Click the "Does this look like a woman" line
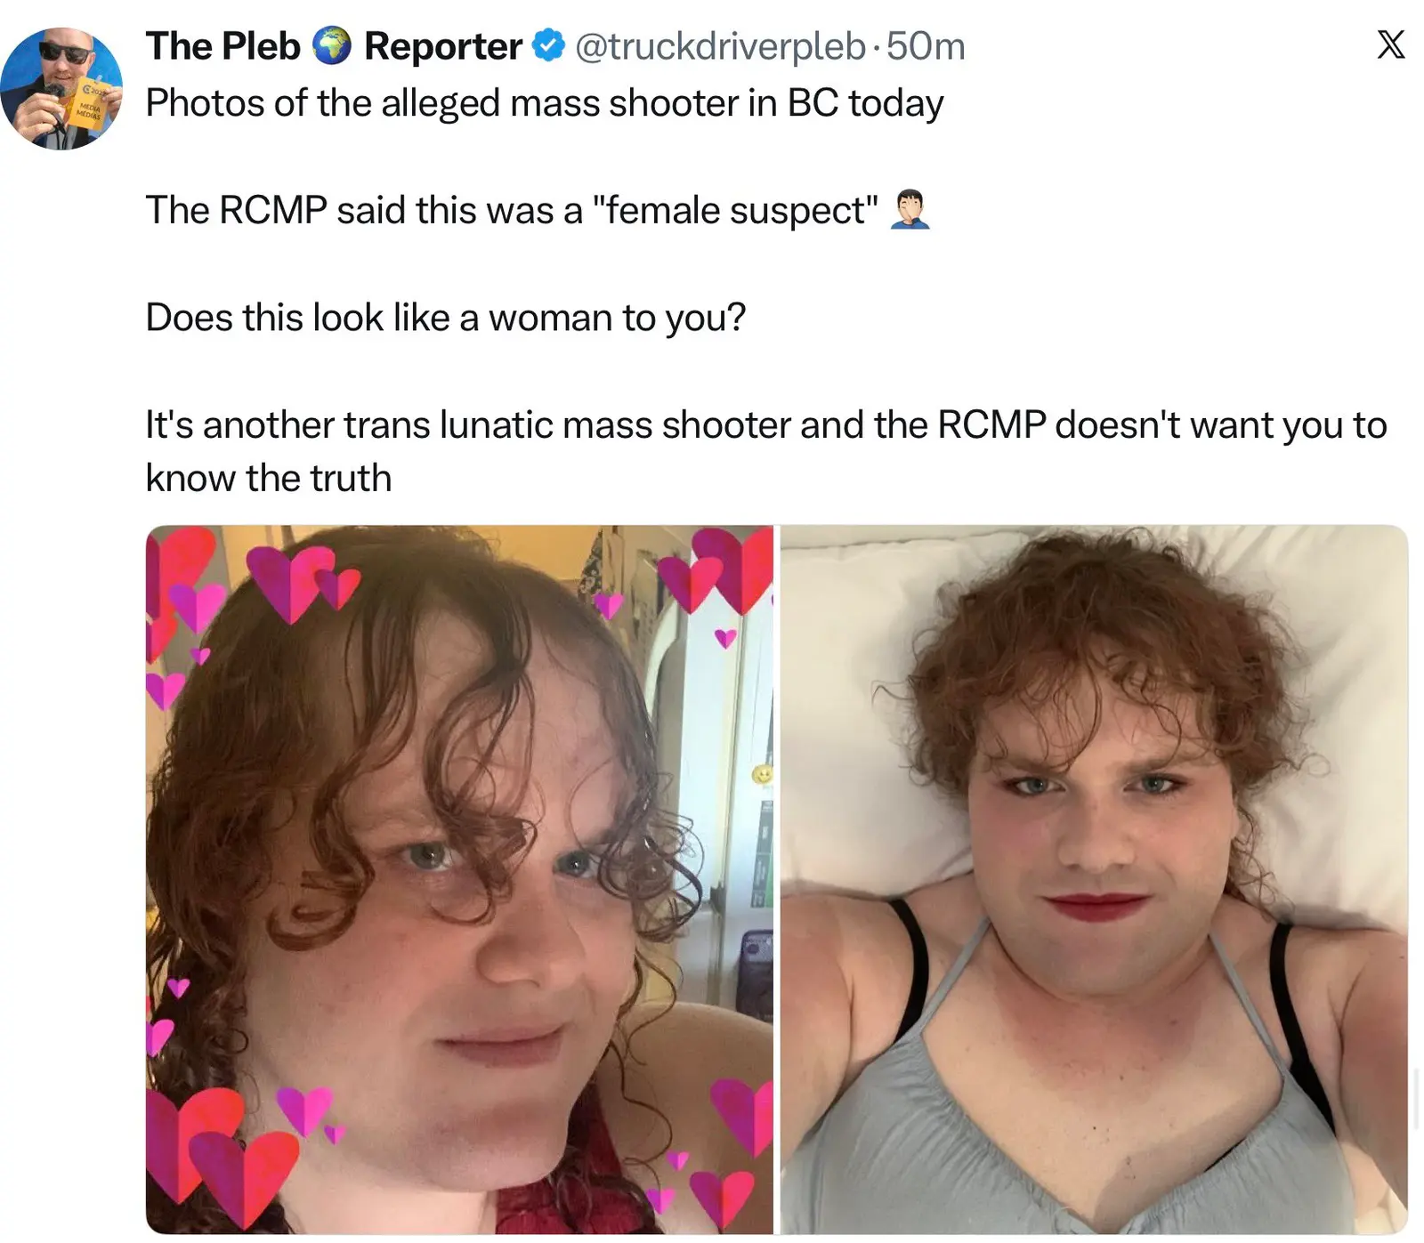 [446, 318]
